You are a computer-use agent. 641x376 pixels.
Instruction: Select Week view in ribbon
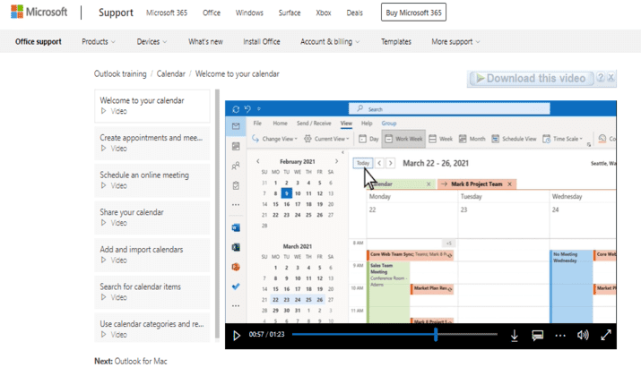pos(440,139)
